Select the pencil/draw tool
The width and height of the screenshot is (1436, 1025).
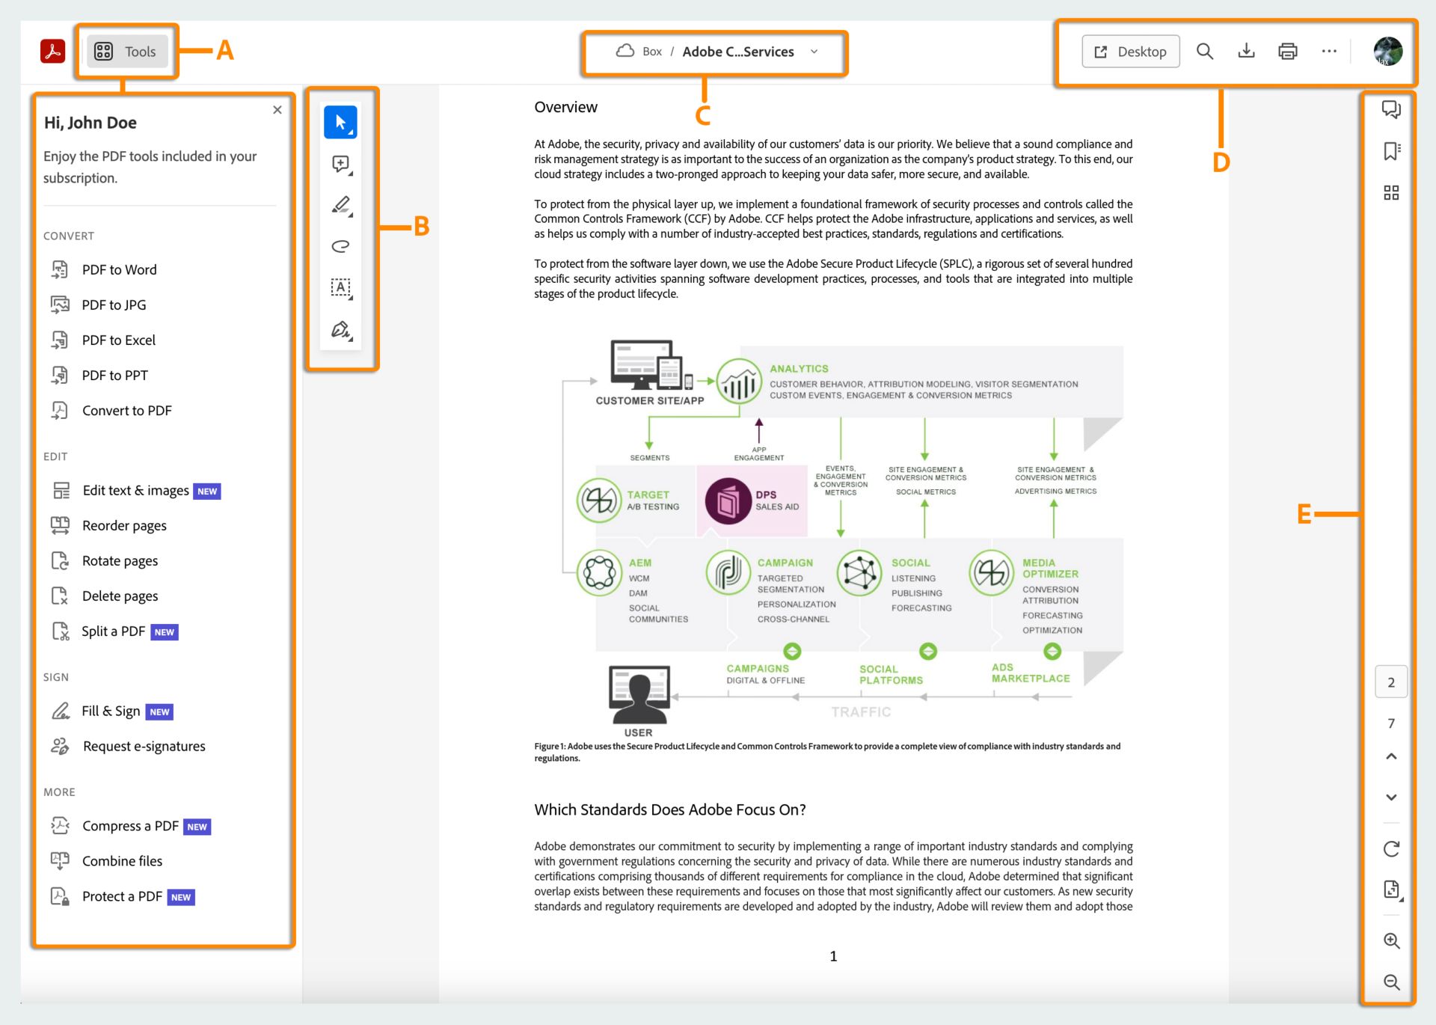tap(340, 205)
